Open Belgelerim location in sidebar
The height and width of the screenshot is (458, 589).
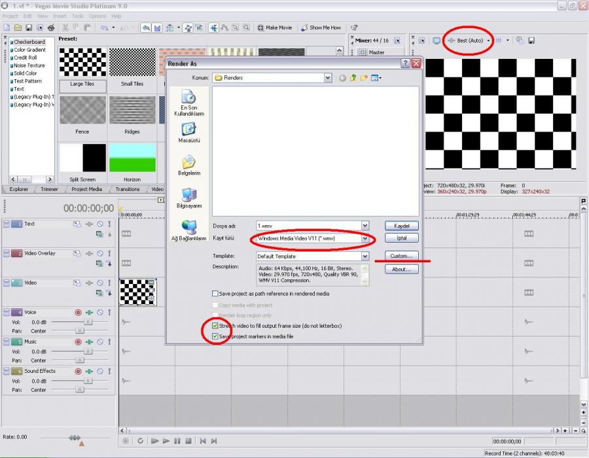(x=189, y=165)
